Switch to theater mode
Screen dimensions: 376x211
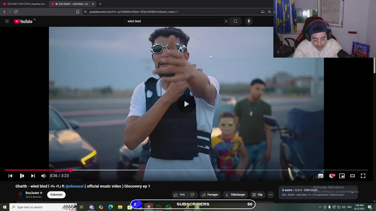pyautogui.click(x=352, y=176)
